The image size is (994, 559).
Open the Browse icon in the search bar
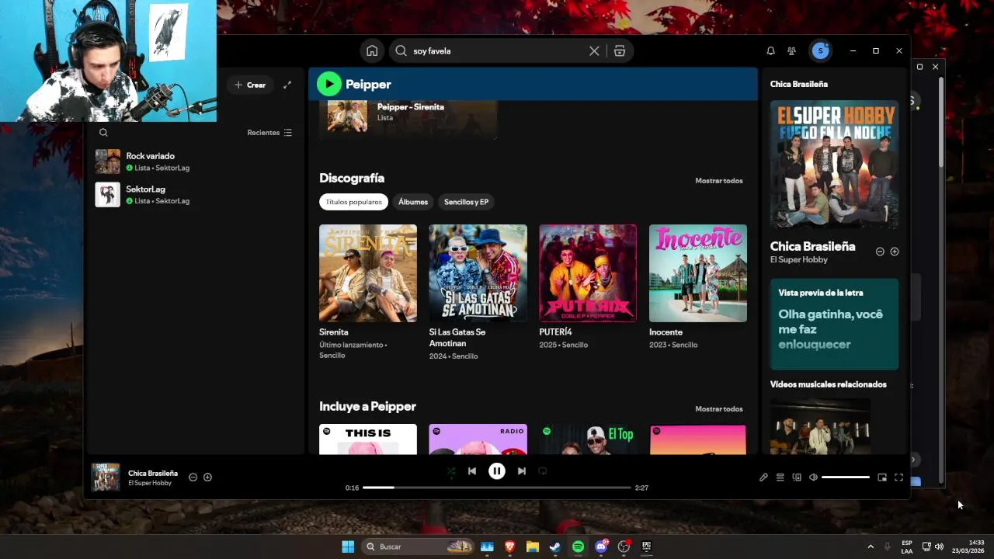pyautogui.click(x=620, y=50)
